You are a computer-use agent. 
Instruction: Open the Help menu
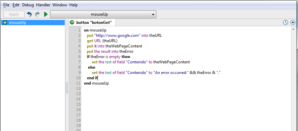point(73,5)
